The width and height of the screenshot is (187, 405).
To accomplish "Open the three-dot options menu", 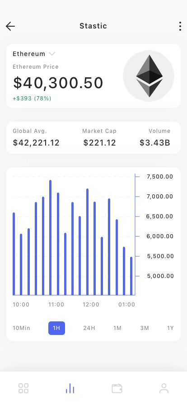I will click(180, 26).
